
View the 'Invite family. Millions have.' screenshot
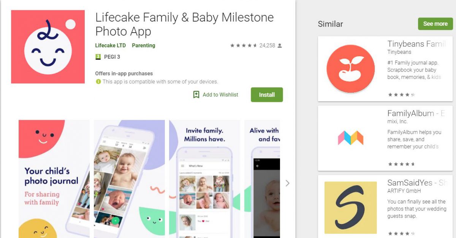tap(204, 179)
